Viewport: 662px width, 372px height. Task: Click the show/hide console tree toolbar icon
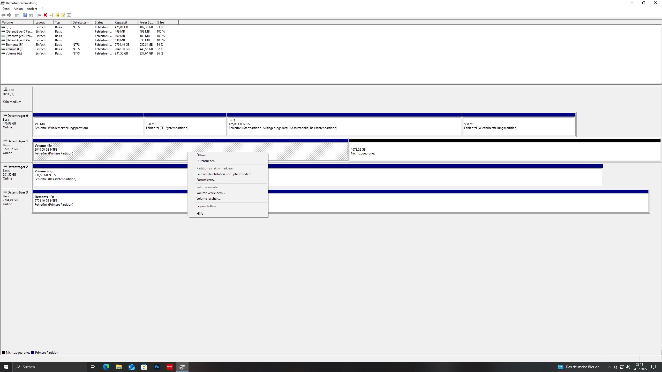click(x=17, y=15)
